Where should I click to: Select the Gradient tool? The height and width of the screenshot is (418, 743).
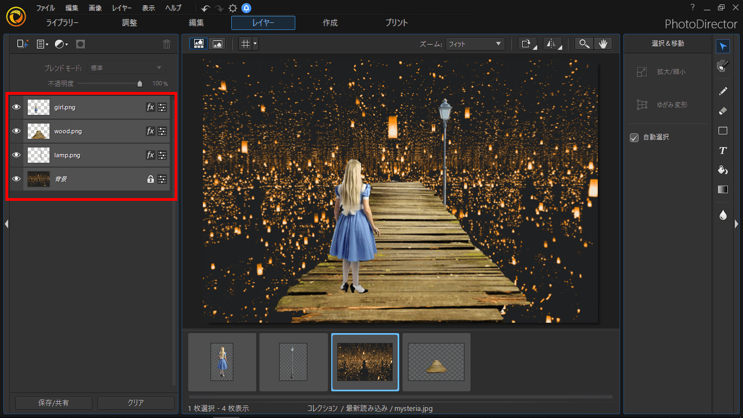[722, 189]
